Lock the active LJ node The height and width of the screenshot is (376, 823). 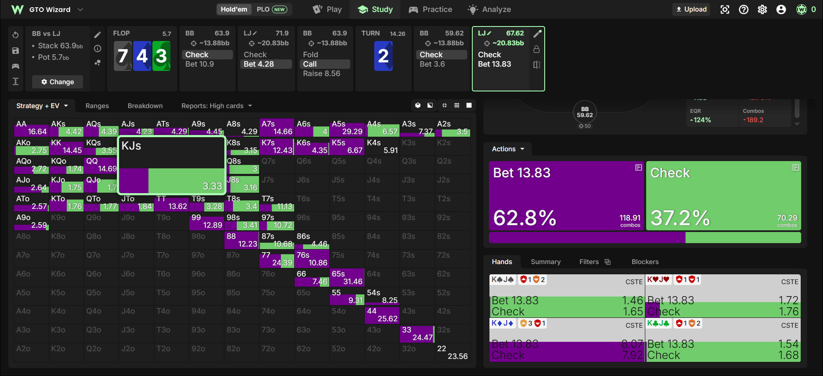[x=537, y=50]
